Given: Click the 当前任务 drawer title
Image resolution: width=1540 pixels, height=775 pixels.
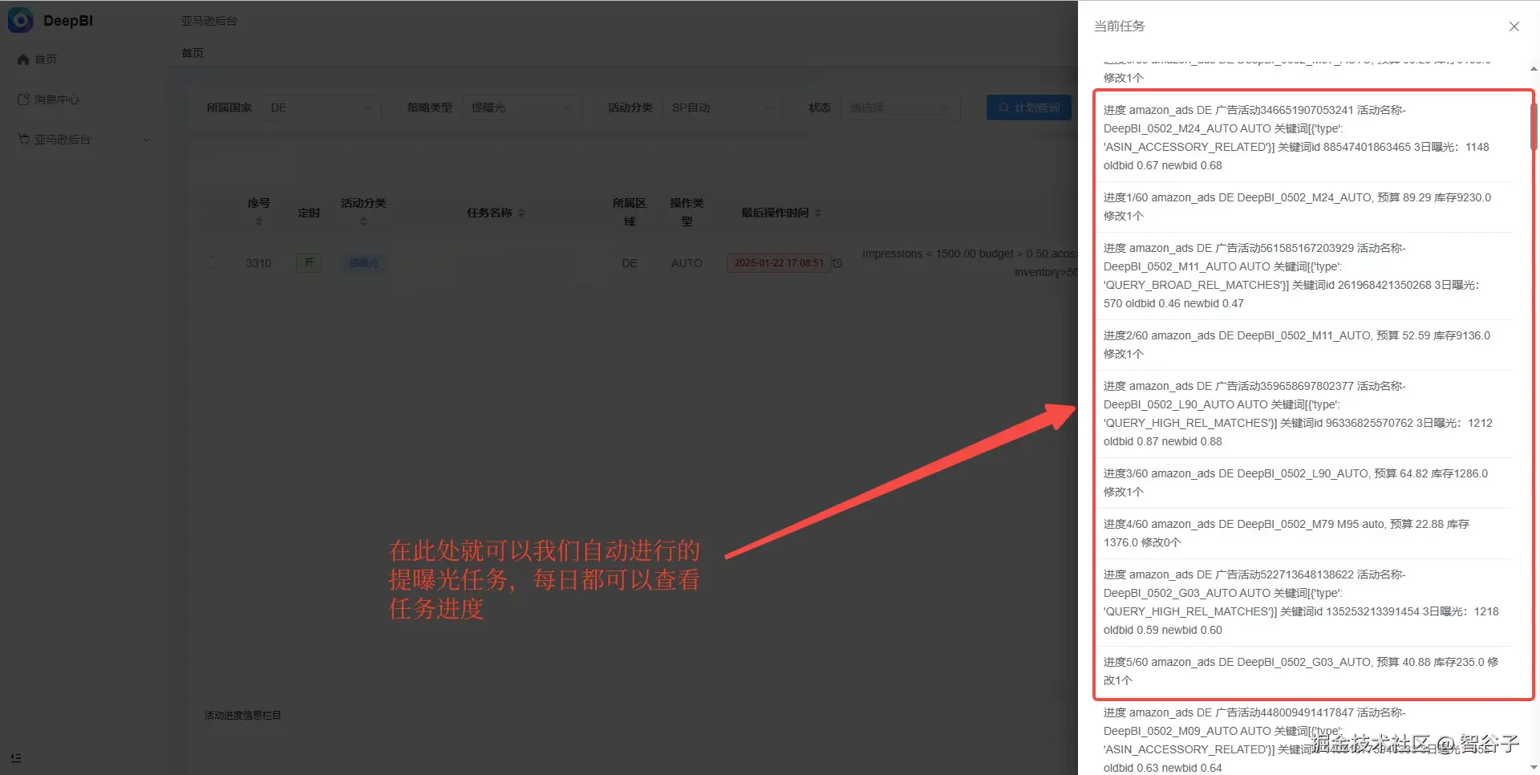Looking at the screenshot, I should 1120,26.
